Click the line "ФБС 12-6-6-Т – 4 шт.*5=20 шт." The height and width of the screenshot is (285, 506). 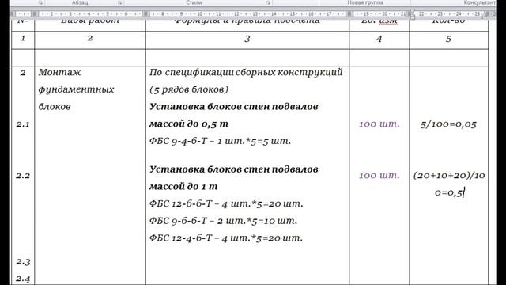(226, 203)
